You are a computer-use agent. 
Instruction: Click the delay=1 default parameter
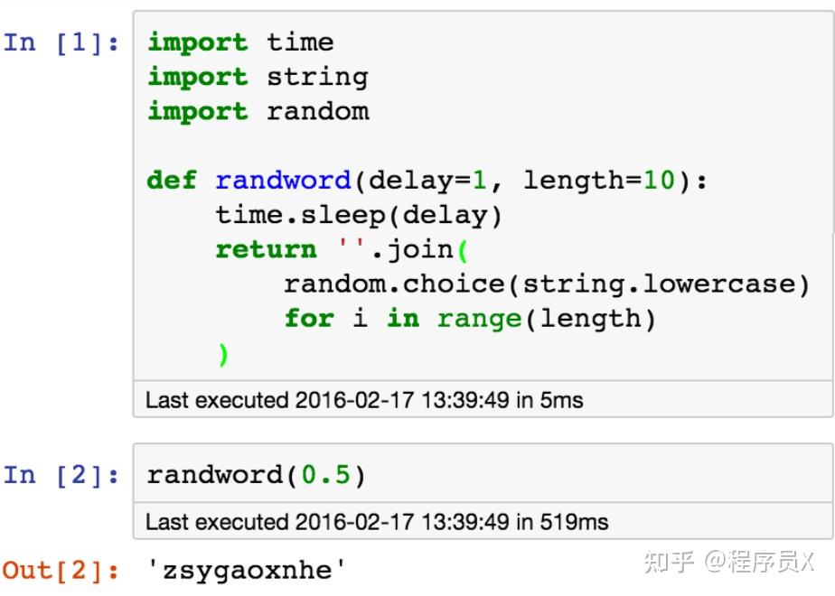point(427,181)
